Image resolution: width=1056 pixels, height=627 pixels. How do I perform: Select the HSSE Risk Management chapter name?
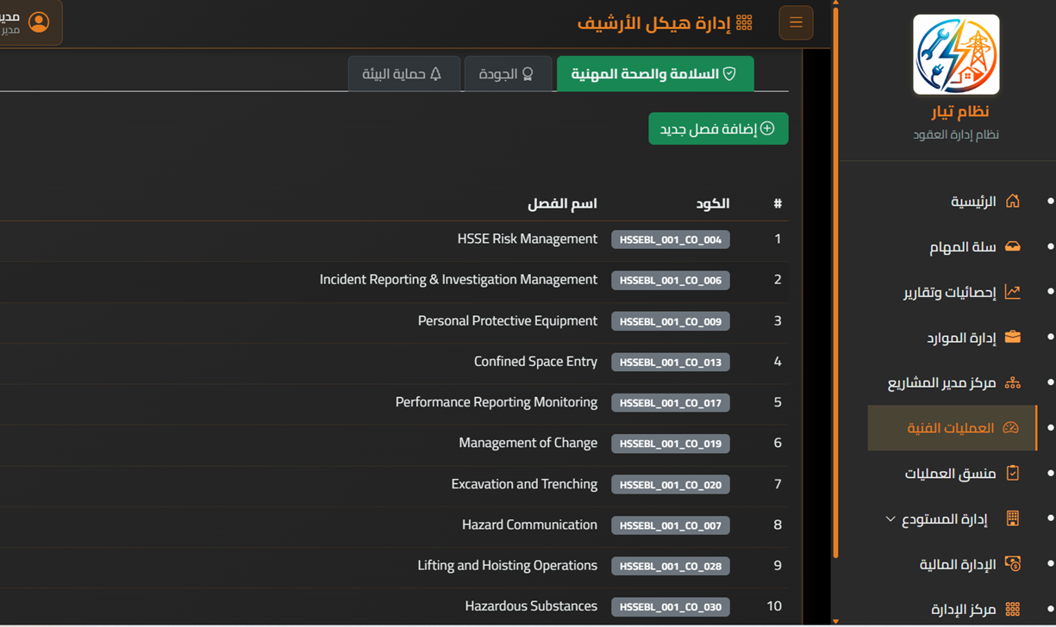(528, 239)
